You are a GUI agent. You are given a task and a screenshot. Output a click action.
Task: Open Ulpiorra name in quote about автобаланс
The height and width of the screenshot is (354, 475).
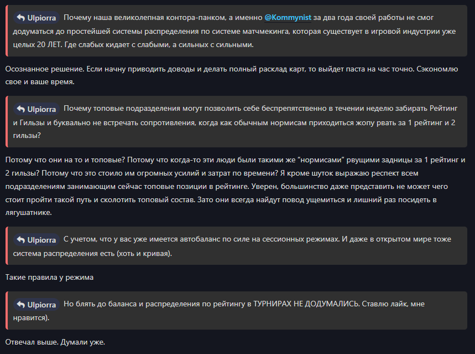(41, 240)
